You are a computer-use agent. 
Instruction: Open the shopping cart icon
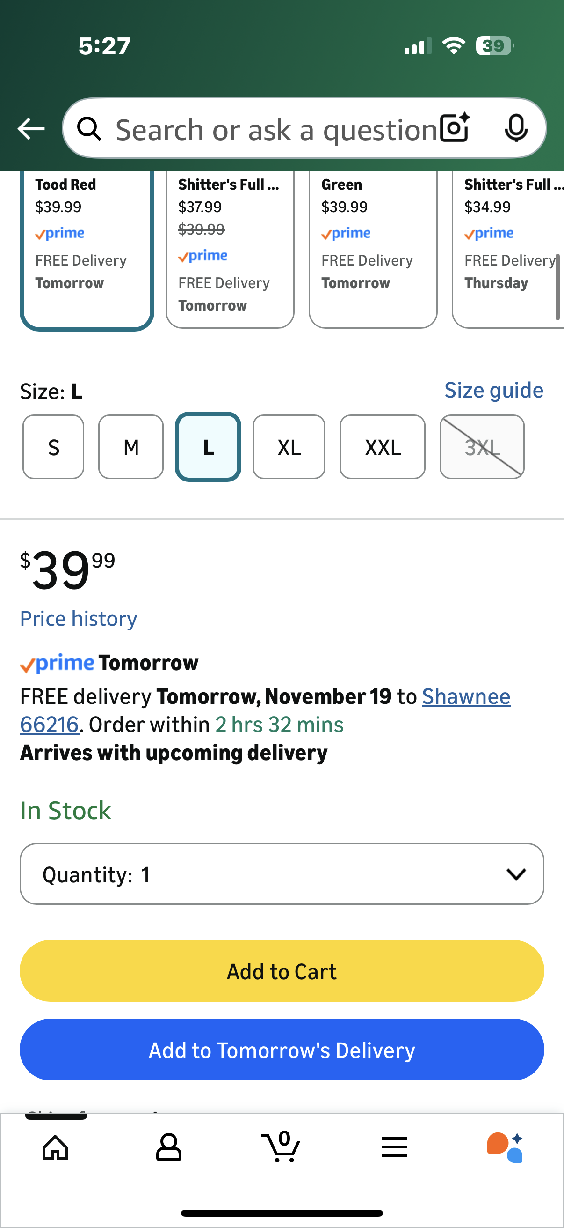[281, 1146]
